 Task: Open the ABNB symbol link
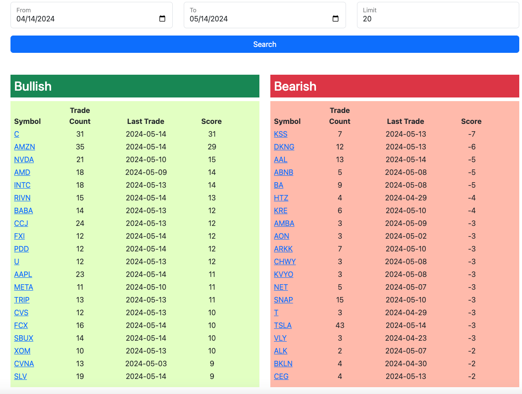(284, 172)
